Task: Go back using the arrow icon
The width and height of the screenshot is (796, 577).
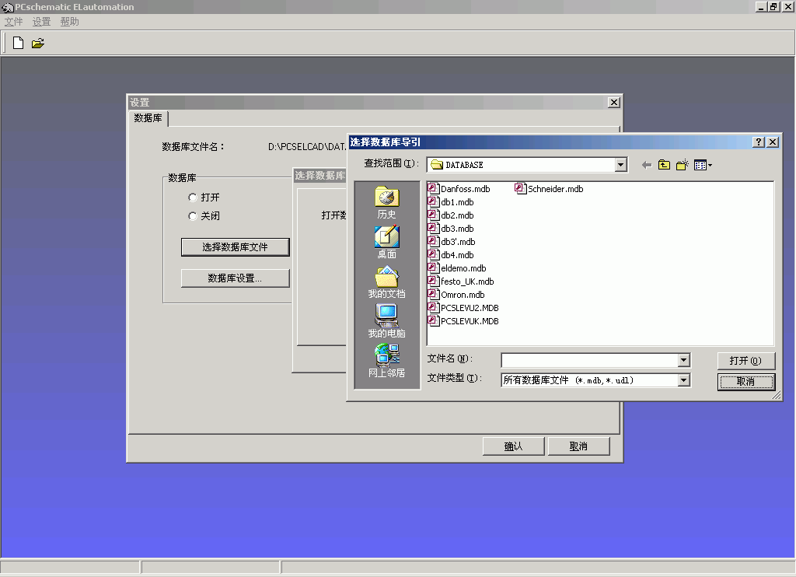Action: click(x=646, y=165)
